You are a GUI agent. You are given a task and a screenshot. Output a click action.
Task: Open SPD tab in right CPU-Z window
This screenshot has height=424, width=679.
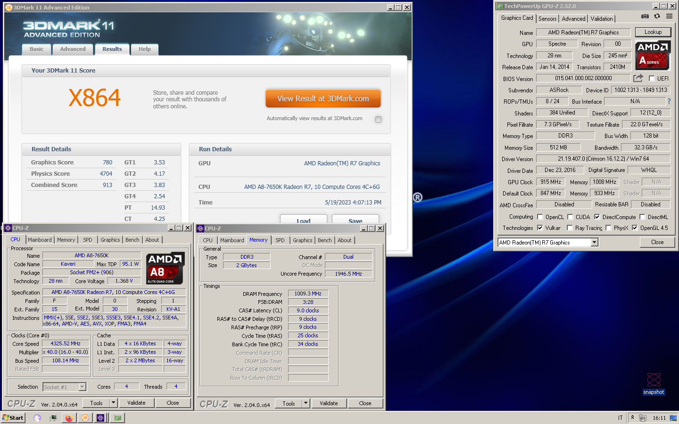280,240
